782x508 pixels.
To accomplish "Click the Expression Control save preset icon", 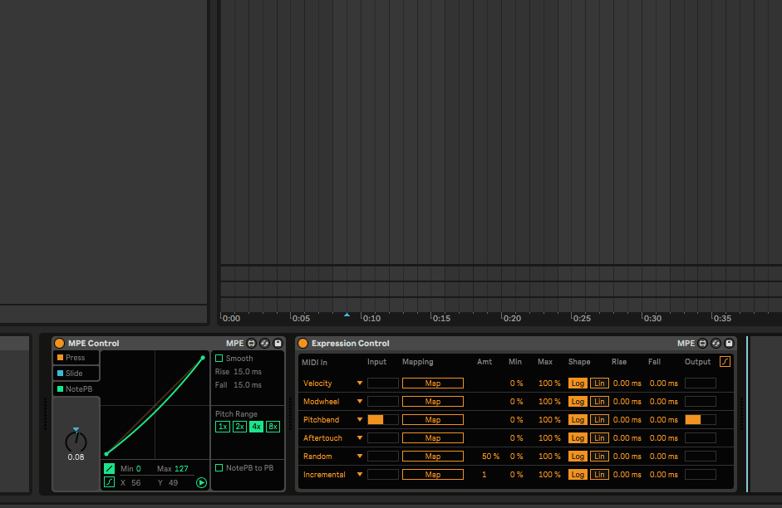I will tap(729, 344).
